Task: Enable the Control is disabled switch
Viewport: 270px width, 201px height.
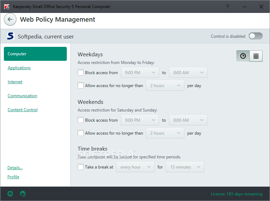Action: coord(256,36)
